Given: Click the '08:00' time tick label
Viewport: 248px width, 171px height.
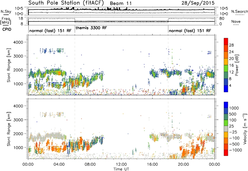Looking at the screenshot, I should (90, 165).
